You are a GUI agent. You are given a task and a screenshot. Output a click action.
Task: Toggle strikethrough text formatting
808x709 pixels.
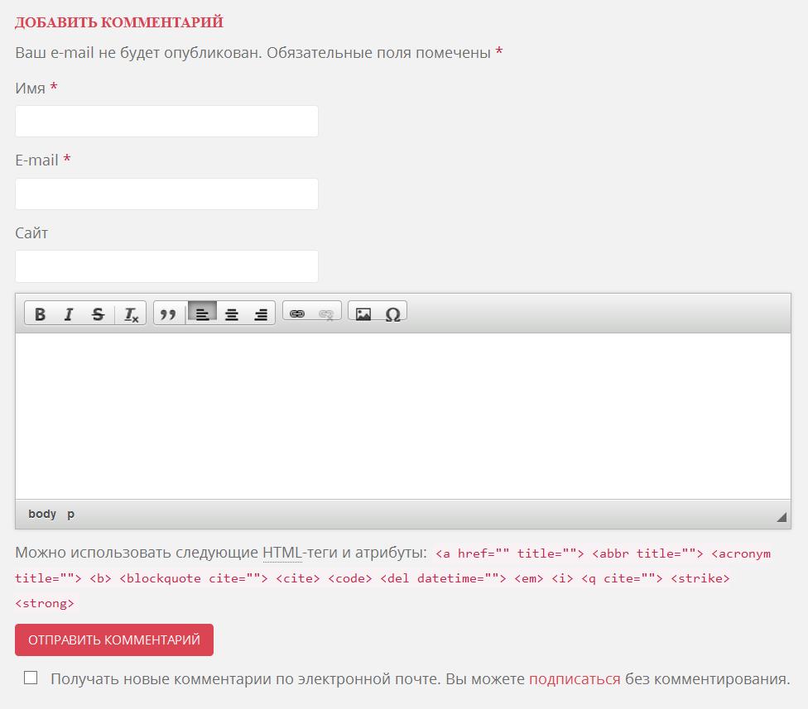click(98, 314)
